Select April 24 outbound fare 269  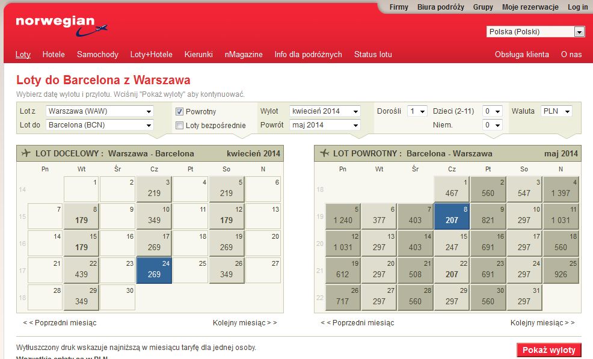click(154, 271)
